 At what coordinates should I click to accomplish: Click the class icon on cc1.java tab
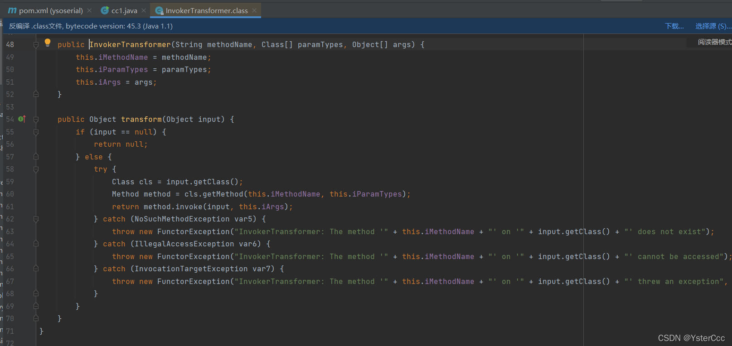click(105, 10)
